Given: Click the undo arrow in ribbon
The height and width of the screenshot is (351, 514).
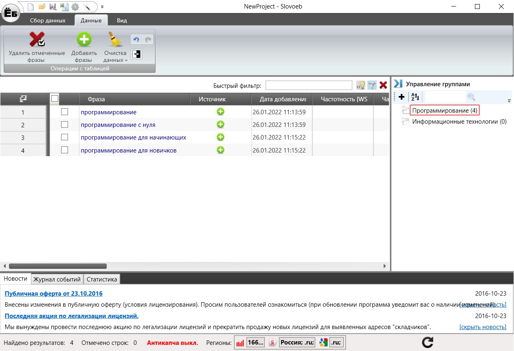Looking at the screenshot, I should (136, 39).
